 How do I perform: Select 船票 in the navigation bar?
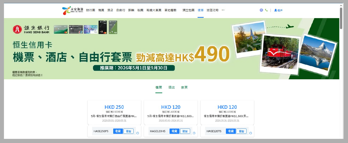pos(140,10)
